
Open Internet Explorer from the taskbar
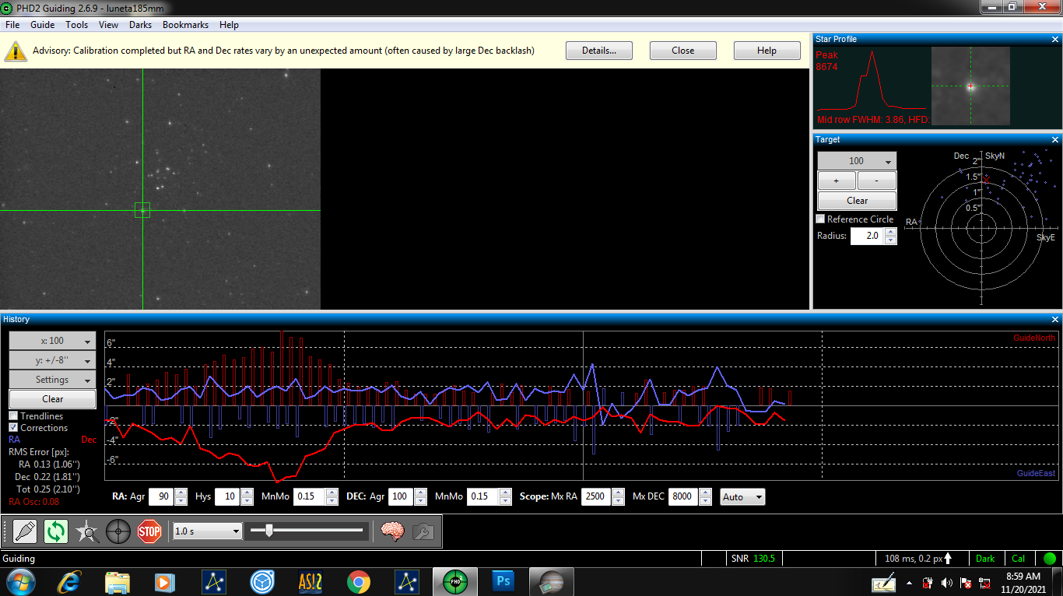[69, 581]
